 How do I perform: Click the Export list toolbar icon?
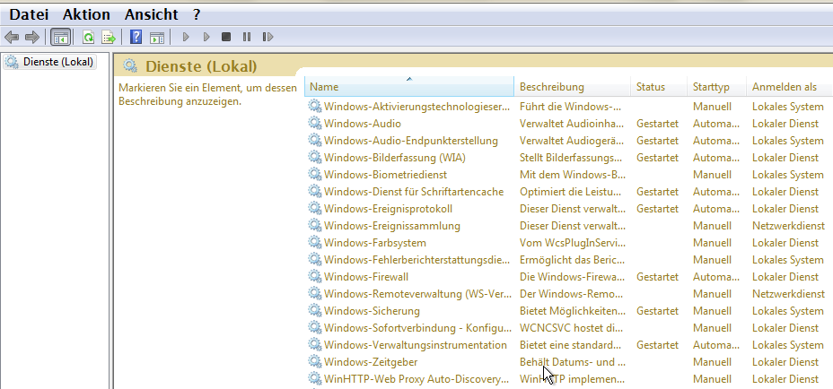[109, 37]
